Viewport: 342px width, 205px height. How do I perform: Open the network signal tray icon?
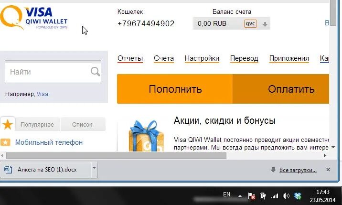pyautogui.click(x=275, y=196)
